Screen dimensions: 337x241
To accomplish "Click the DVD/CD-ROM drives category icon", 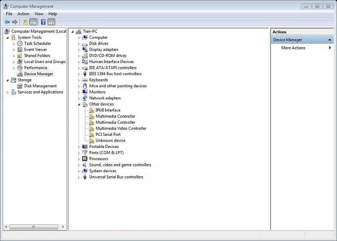I will click(x=85, y=56).
